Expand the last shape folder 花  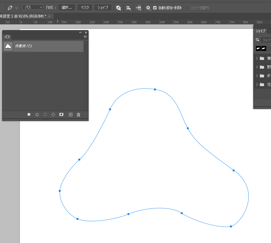pos(257,85)
